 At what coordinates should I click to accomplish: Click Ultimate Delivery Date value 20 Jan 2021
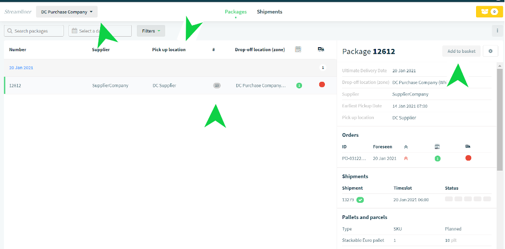pos(404,71)
